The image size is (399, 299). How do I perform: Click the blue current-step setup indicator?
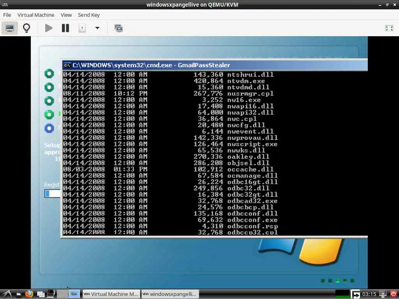[49, 128]
